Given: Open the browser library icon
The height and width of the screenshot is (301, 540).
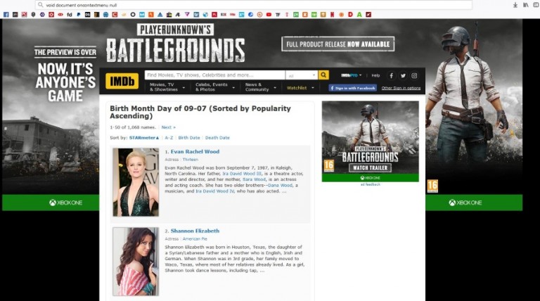Looking at the screenshot, I should coord(525,5).
